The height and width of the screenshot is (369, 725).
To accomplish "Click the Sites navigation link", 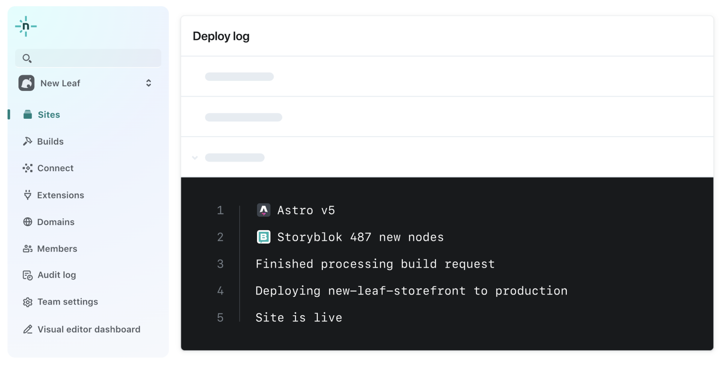I will [x=48, y=114].
